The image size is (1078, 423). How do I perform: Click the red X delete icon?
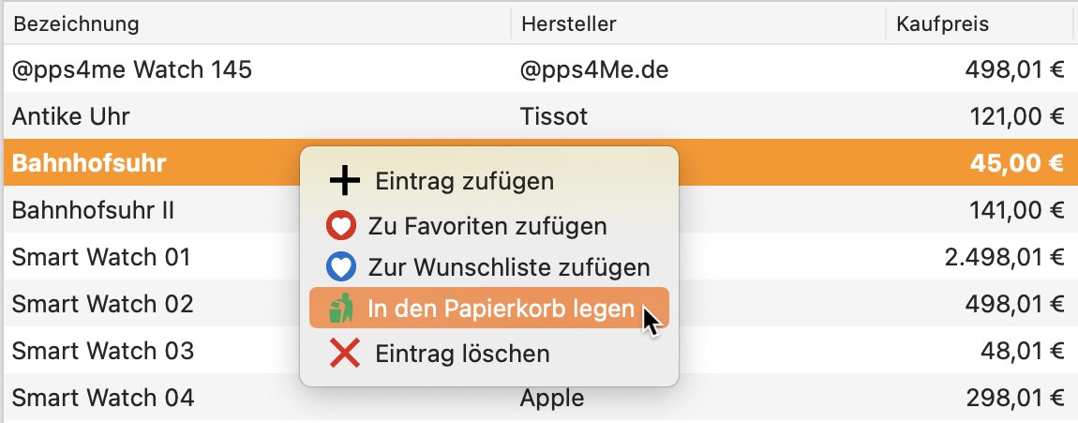coord(344,353)
